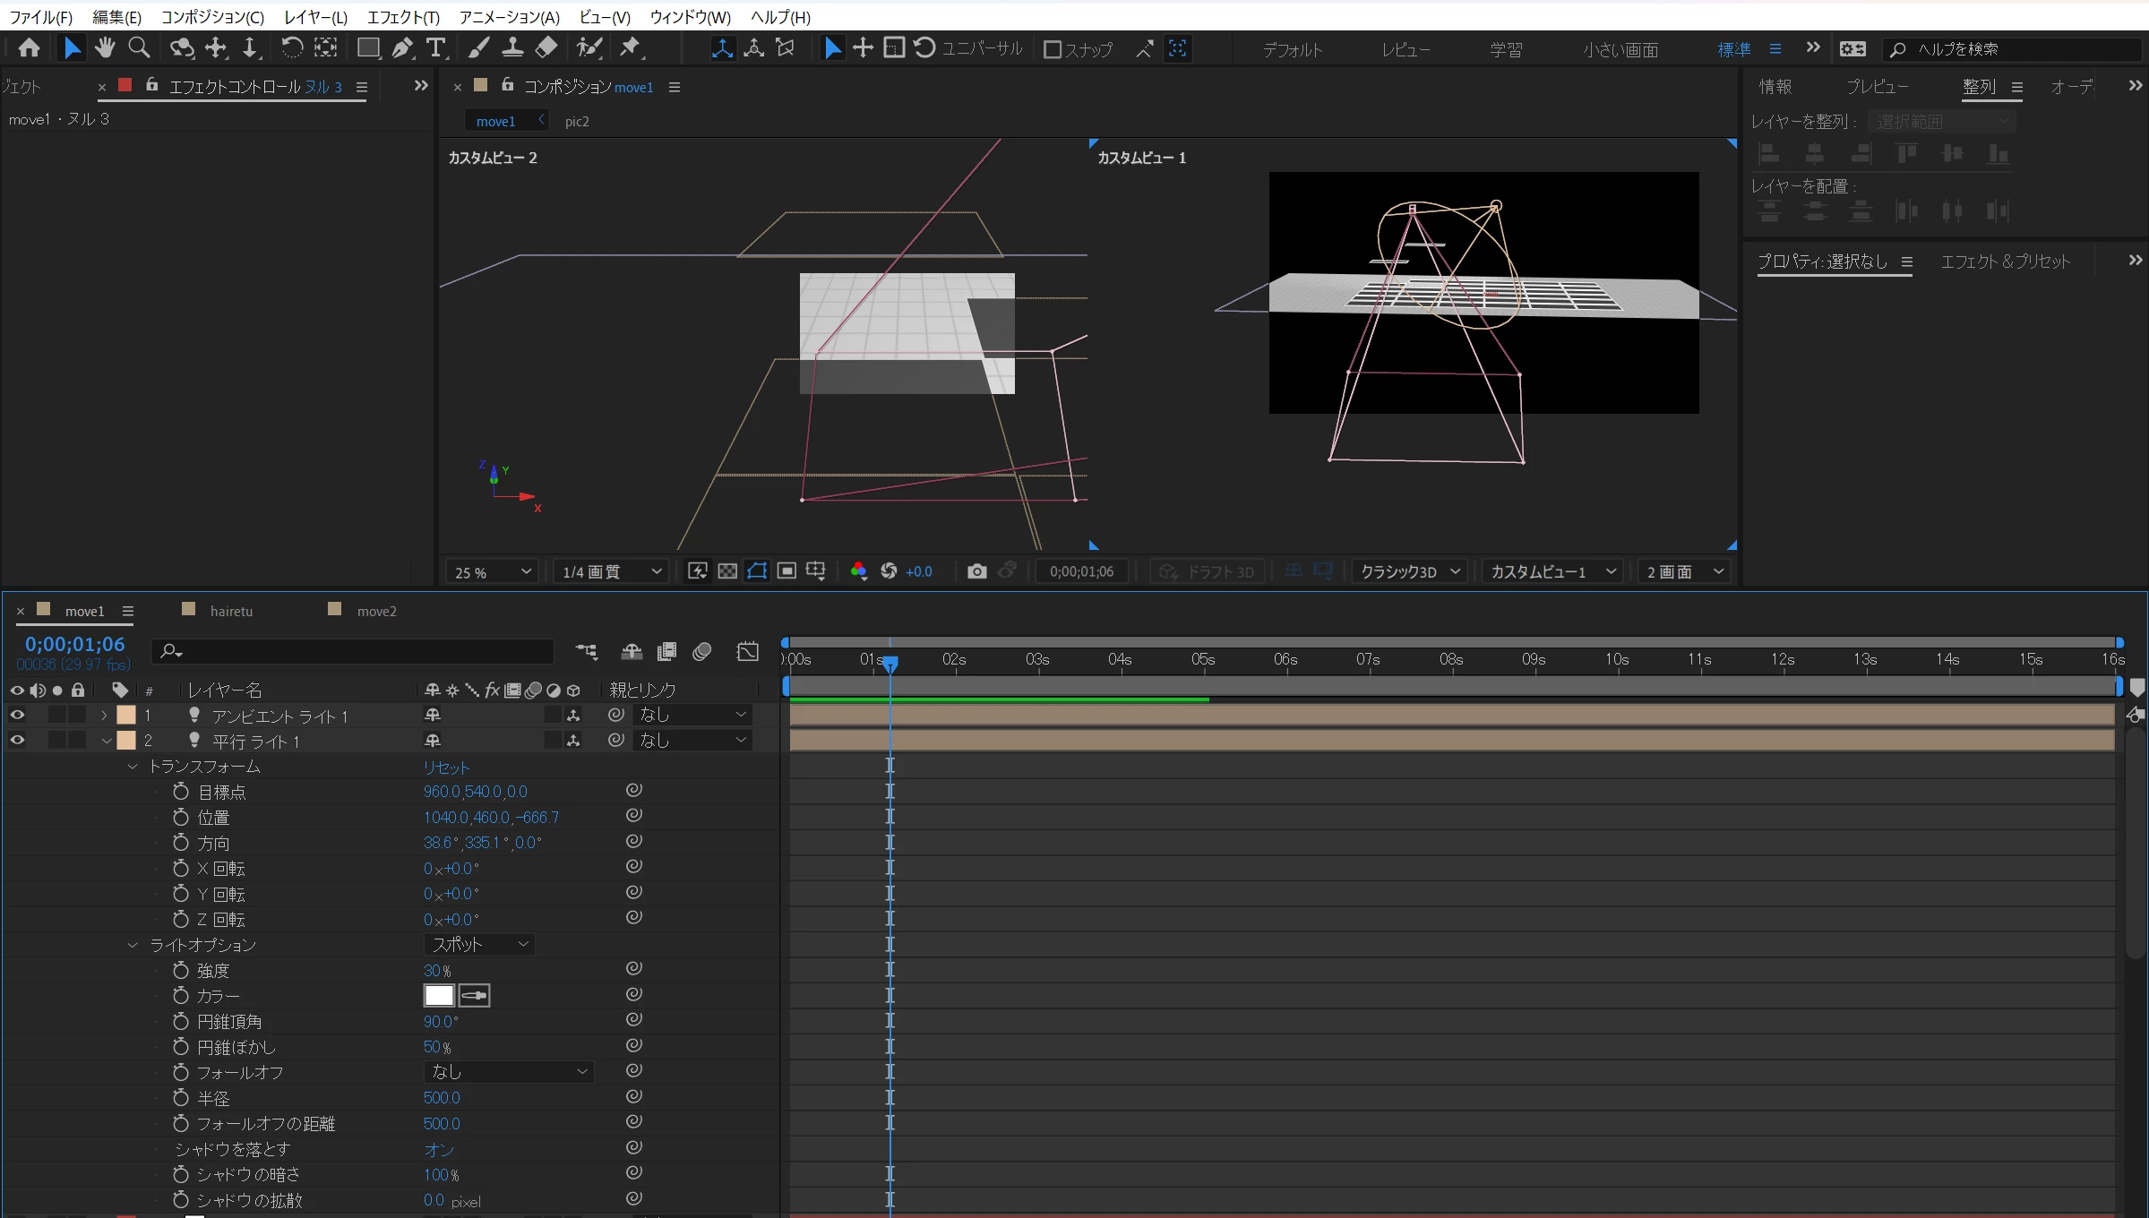The height and width of the screenshot is (1218, 2149).
Task: Open the light カラー white swatch
Action: (x=439, y=996)
